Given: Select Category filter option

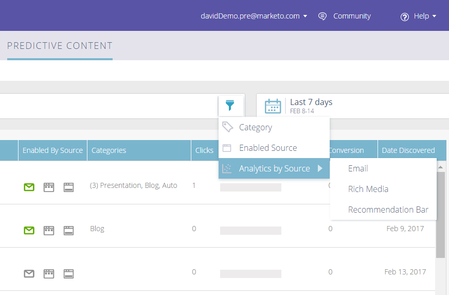Looking at the screenshot, I should pyautogui.click(x=255, y=127).
